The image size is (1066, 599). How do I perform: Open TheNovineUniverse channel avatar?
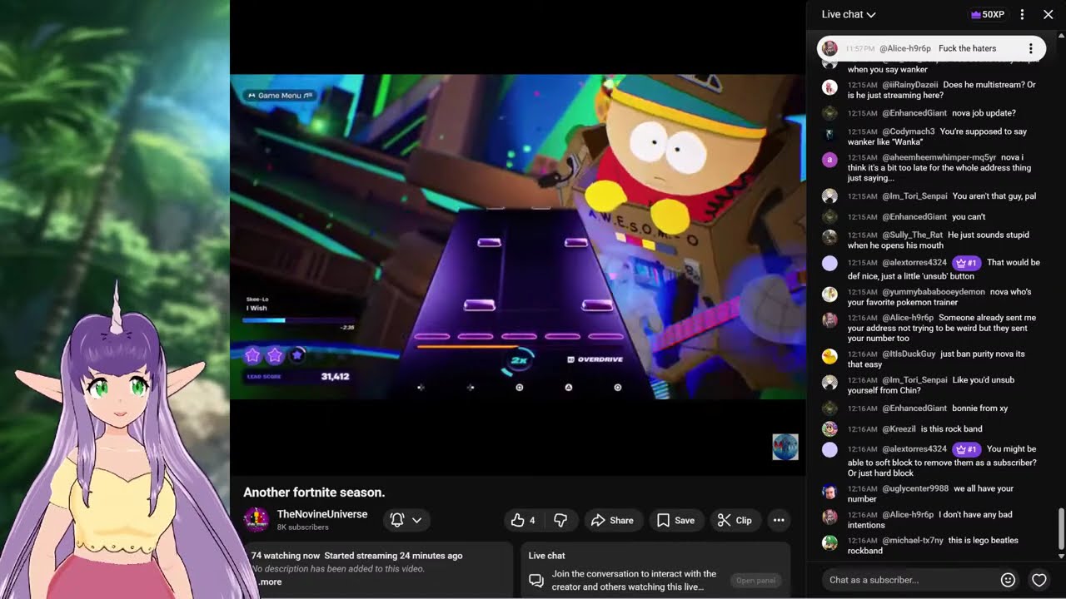click(256, 520)
